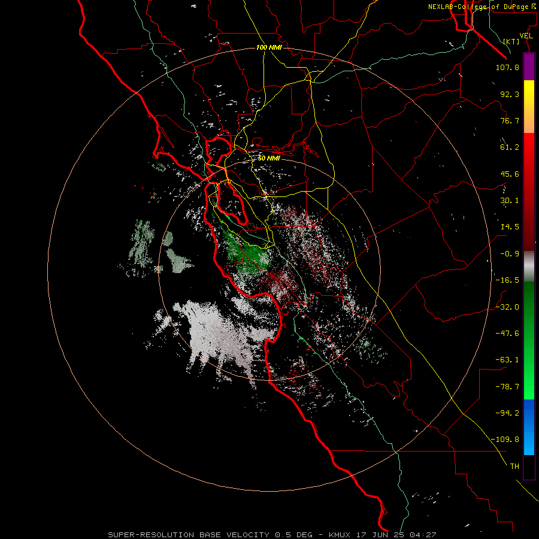The width and height of the screenshot is (539, 539).
Task: Click the 30.1 velocity scale value
Action: point(510,201)
